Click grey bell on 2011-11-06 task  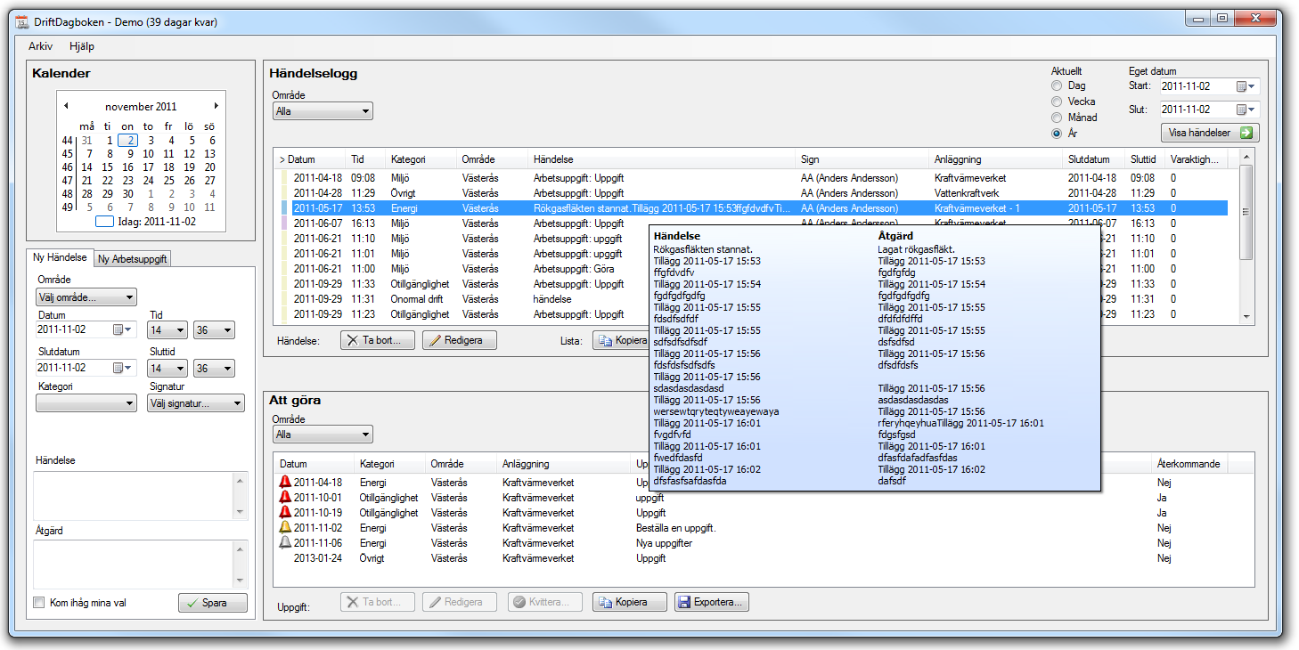coord(285,542)
